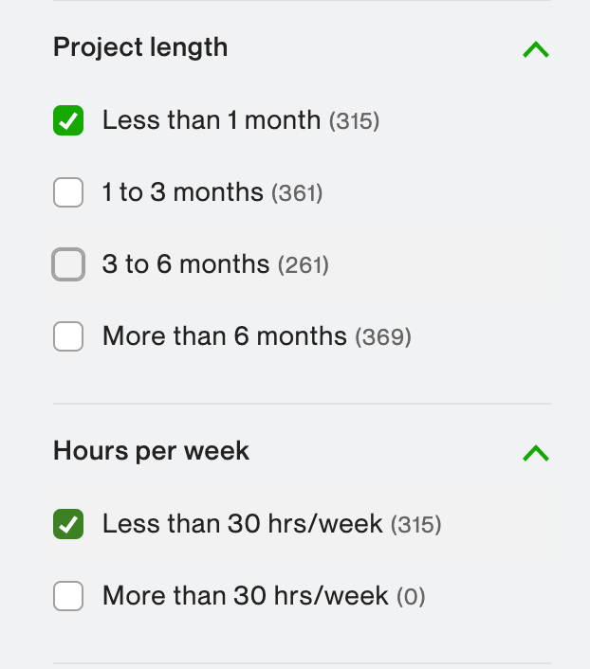Click the (0) result count
Screen dimensions: 590x669
pos(411,597)
